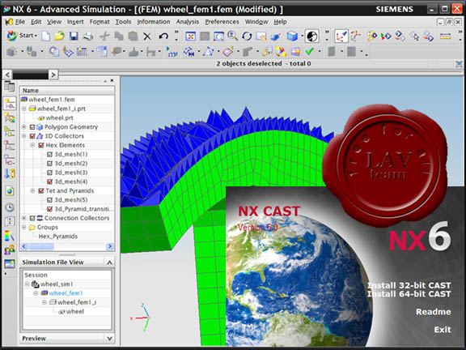Toggle the Connection Collectors checkbox
This screenshot has height=350, width=466.
pyautogui.click(x=32, y=218)
